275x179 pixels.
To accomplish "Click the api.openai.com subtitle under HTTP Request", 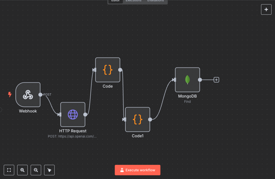I will (x=73, y=136).
